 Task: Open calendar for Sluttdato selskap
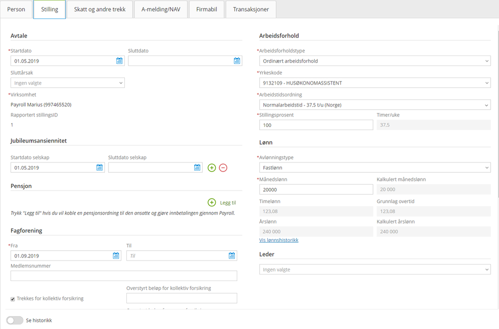(197, 167)
